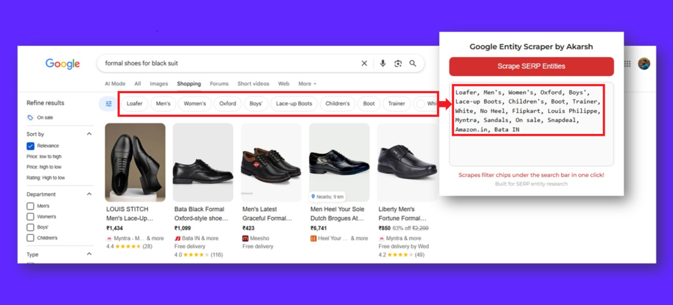Open the Google apps grid
This screenshot has height=305, width=673.
[x=627, y=64]
